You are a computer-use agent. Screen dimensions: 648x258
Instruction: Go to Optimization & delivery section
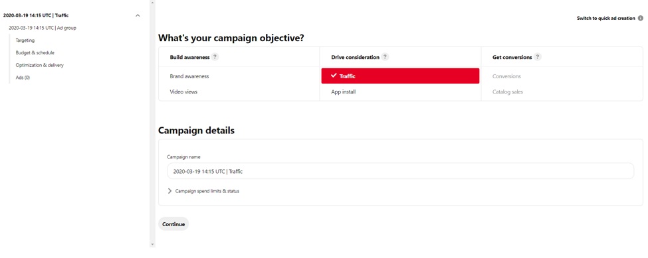coord(40,65)
